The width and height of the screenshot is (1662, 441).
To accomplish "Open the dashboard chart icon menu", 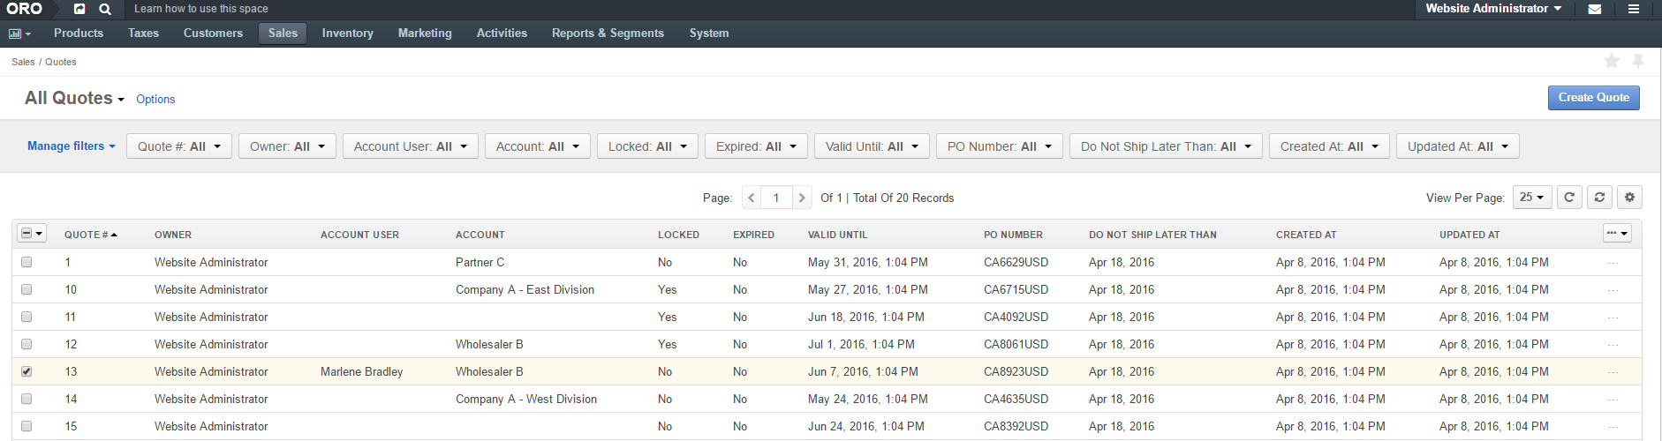I will pyautogui.click(x=19, y=34).
